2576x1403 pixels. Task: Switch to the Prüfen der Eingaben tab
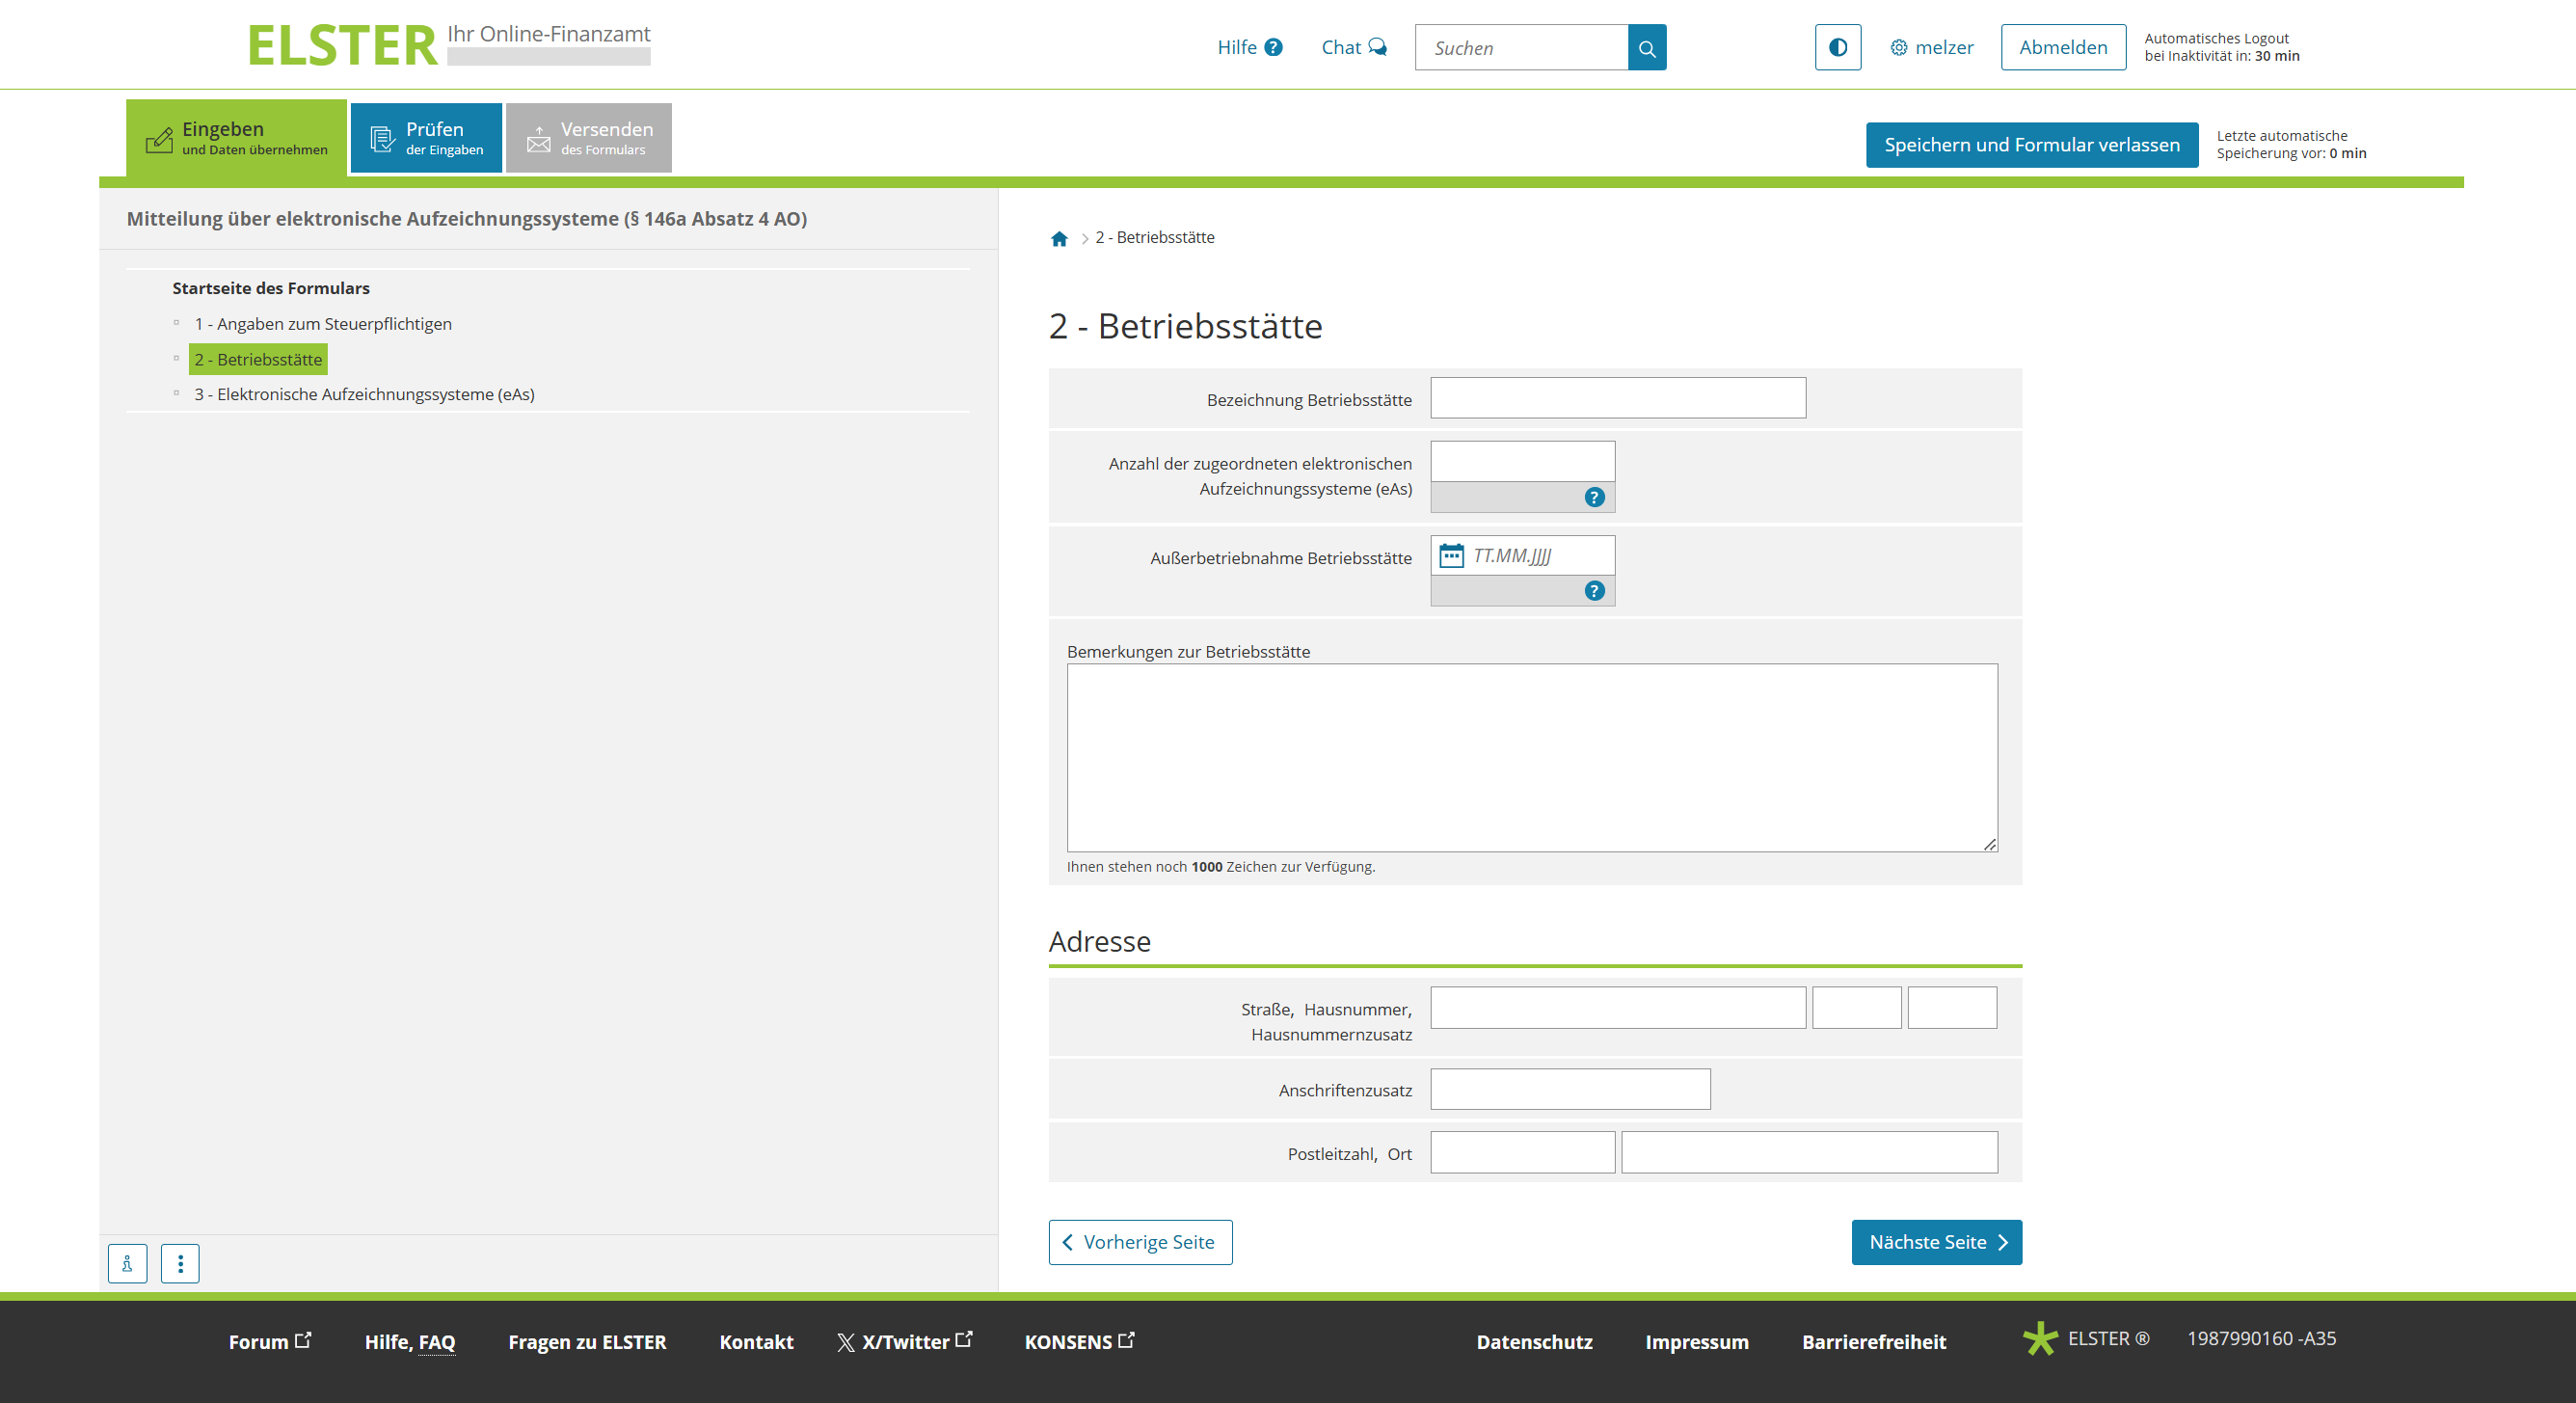[x=426, y=138]
